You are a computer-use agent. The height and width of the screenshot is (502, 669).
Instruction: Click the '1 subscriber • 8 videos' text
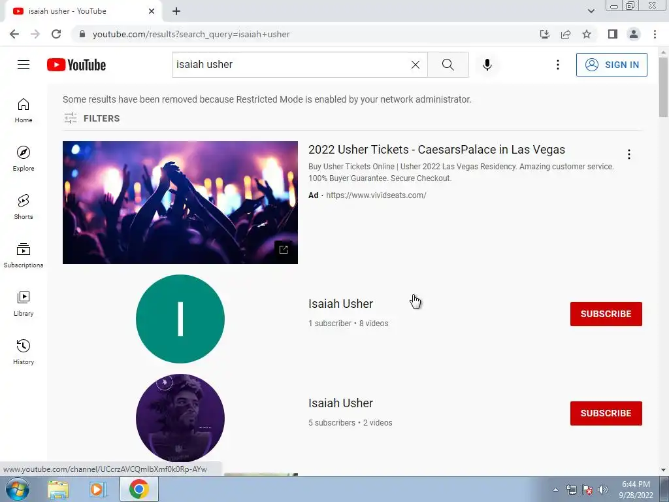click(x=348, y=323)
